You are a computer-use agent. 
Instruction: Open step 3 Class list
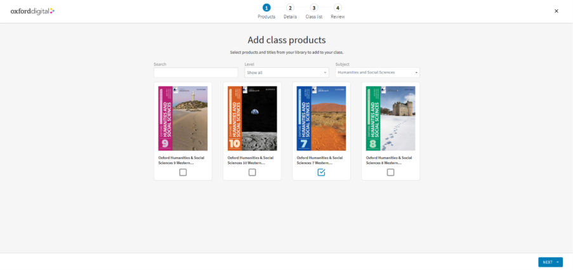[314, 8]
